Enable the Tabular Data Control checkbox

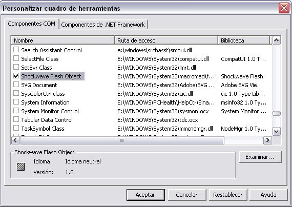pyautogui.click(x=16, y=119)
